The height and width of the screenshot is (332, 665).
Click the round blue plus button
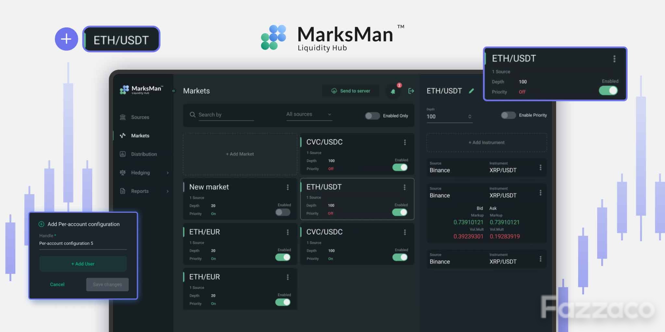pyautogui.click(x=66, y=39)
